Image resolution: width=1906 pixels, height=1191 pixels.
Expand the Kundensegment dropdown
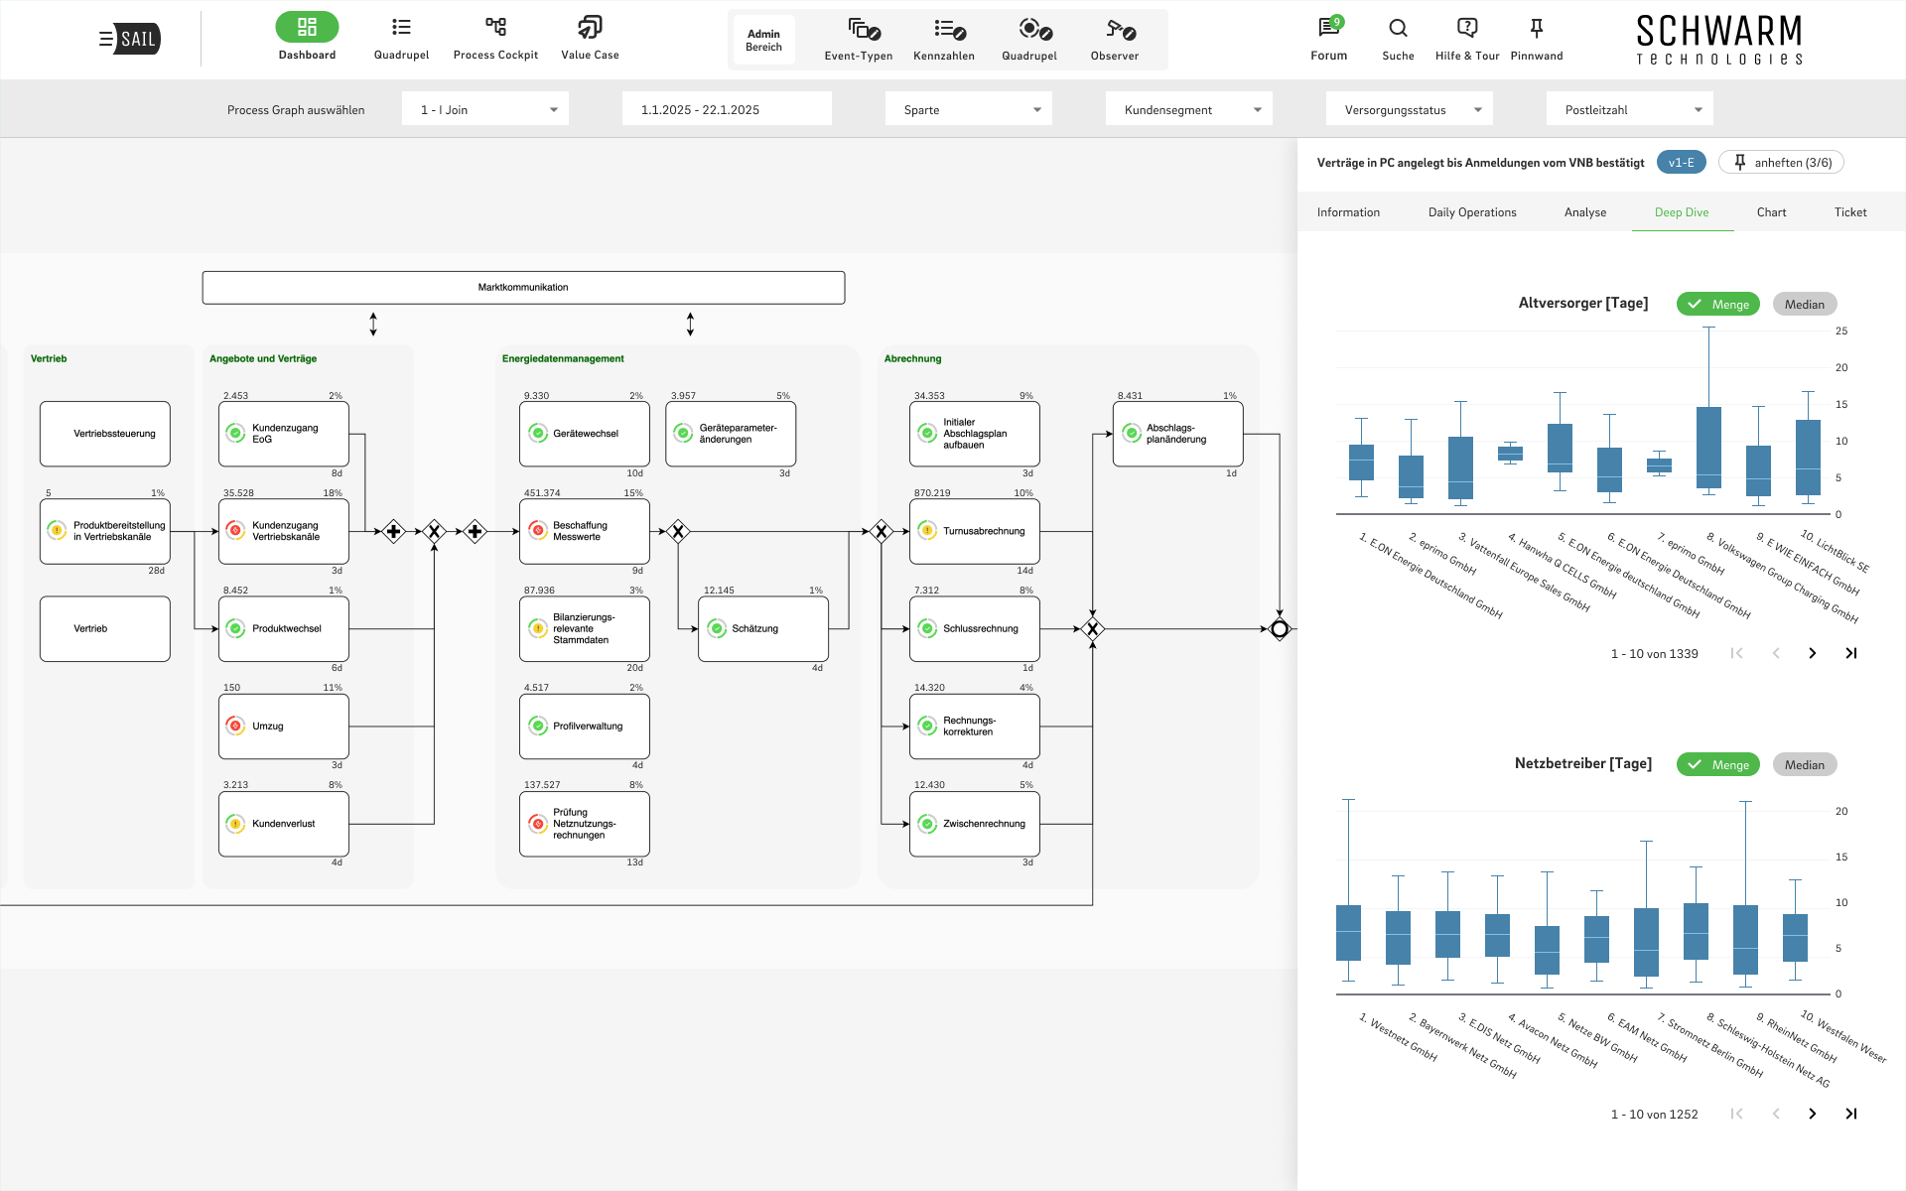coord(1188,109)
